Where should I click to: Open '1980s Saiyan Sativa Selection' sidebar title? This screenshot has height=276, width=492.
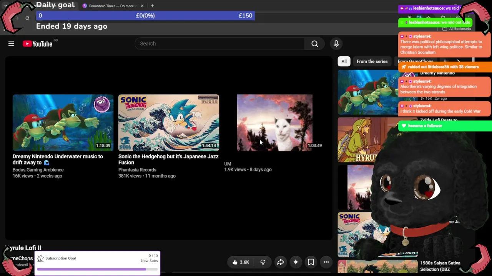440,266
